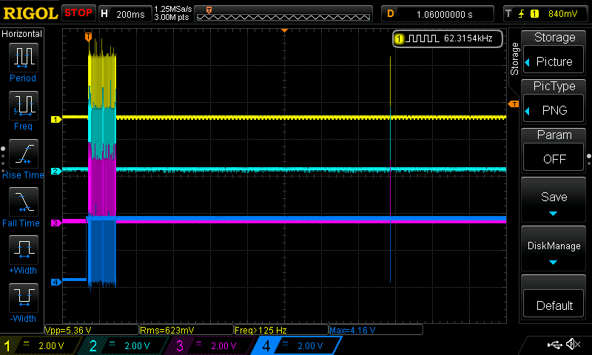
Task: Click the vertical Storage side tab
Action: [515, 59]
